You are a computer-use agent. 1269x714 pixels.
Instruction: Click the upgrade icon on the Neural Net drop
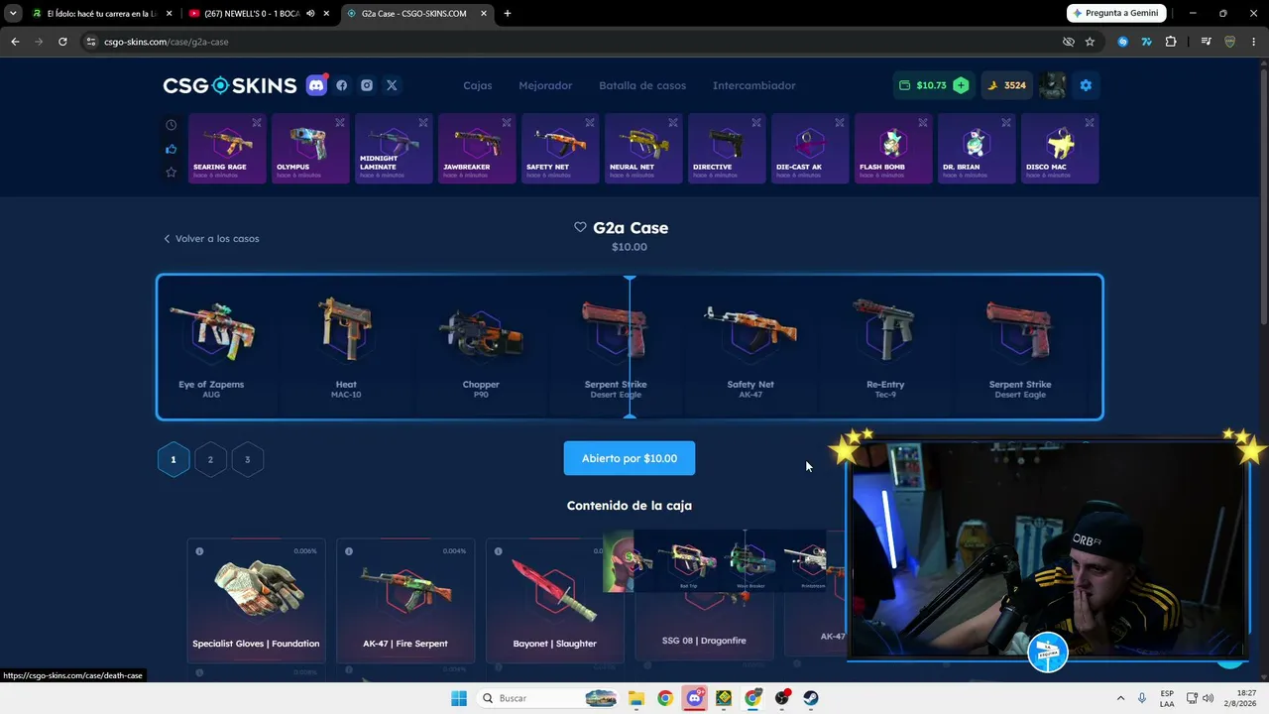click(x=673, y=123)
